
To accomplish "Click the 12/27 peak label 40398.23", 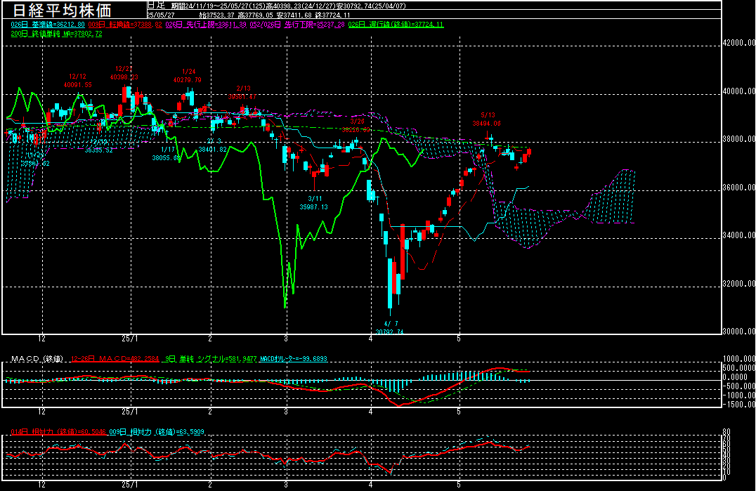I will [x=124, y=73].
